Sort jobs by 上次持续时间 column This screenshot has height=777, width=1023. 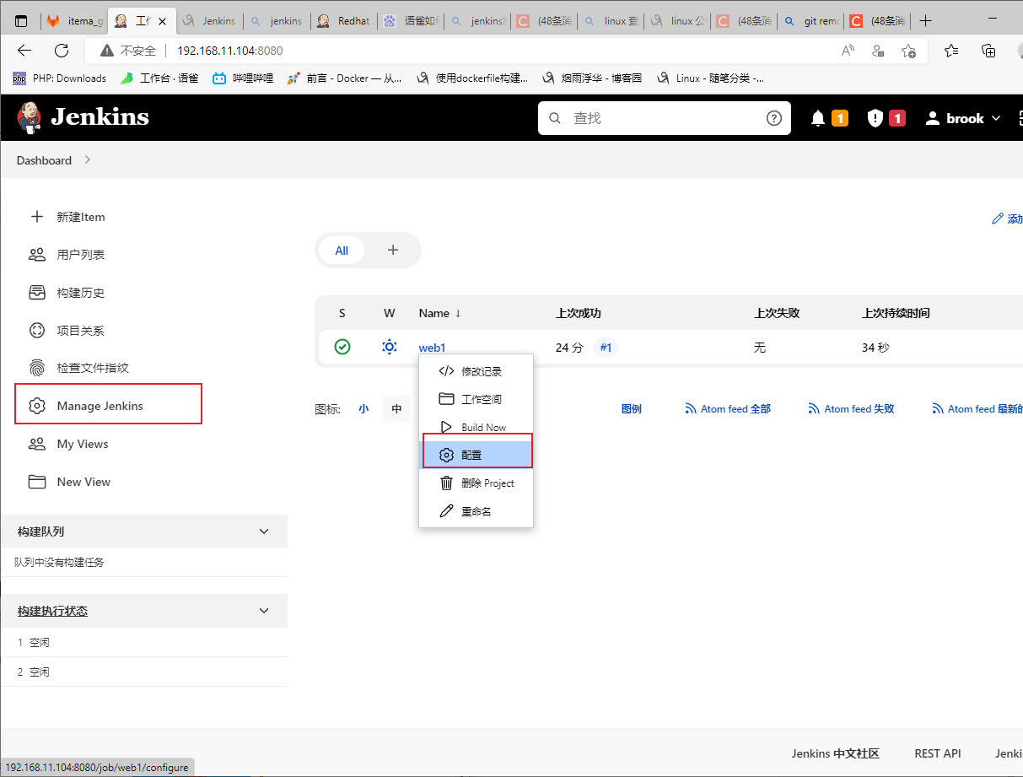click(896, 313)
